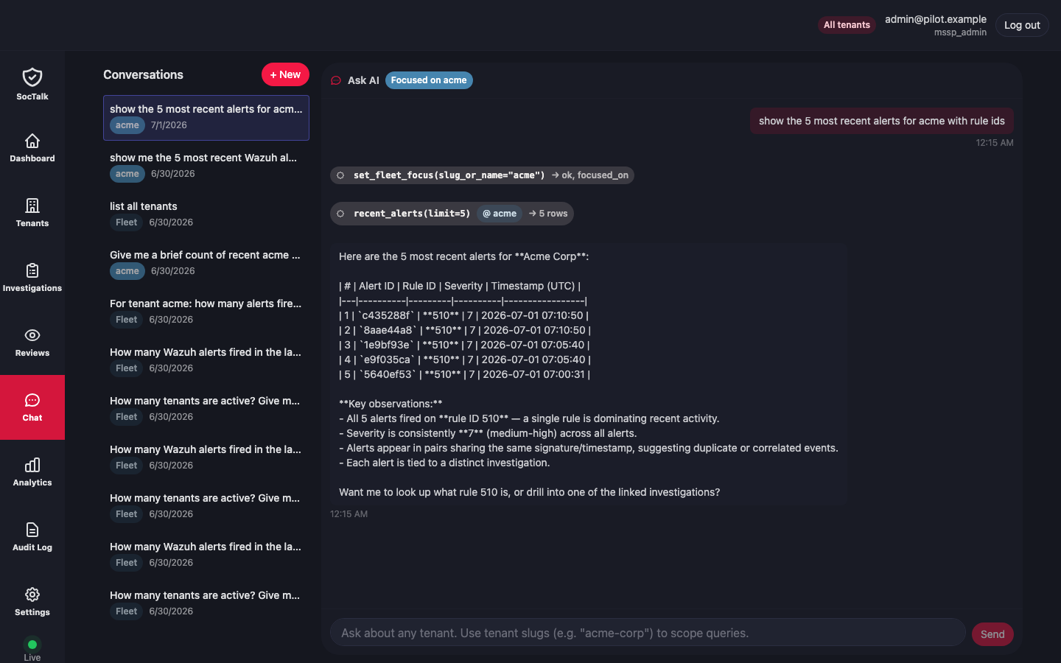Image resolution: width=1061 pixels, height=663 pixels.
Task: Expand the set_fleet_focus tool call chip
Action: click(x=482, y=175)
